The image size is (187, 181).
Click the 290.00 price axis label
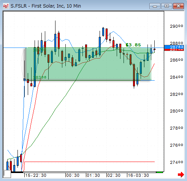point(176,26)
